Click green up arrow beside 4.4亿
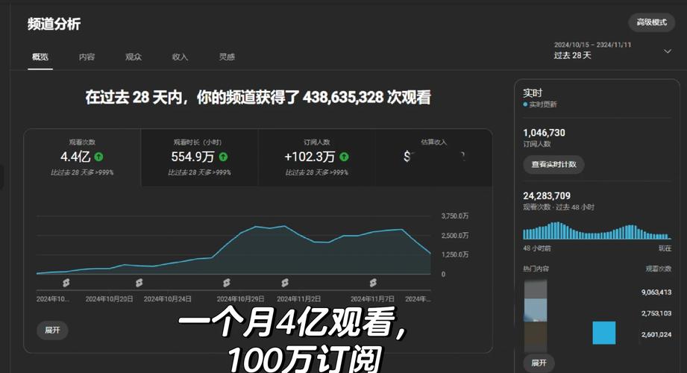687x373 pixels. pos(99,157)
